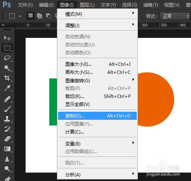Expand the toolbox panel double-arrow
Screen dimensions: 191x181
3,25
